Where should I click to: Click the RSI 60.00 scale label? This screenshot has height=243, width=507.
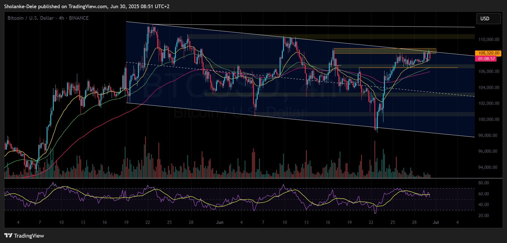[484, 194]
